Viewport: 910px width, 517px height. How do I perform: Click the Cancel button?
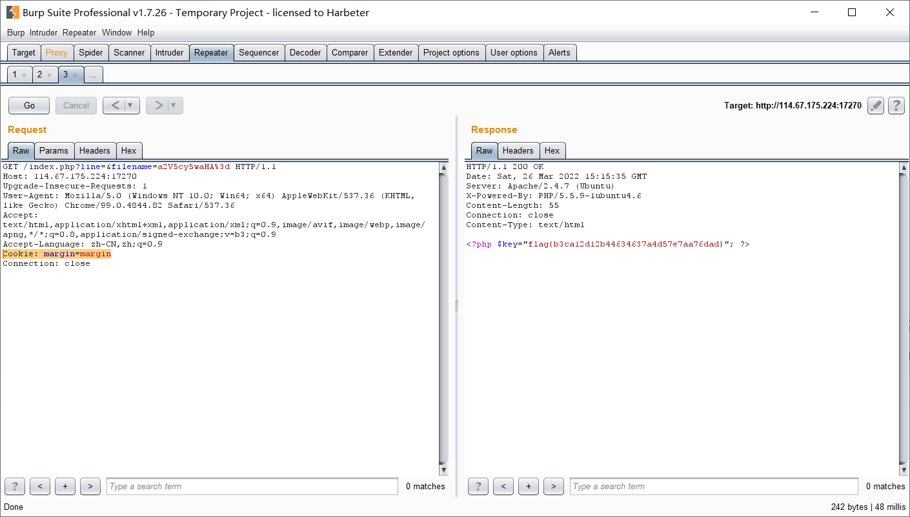point(76,106)
